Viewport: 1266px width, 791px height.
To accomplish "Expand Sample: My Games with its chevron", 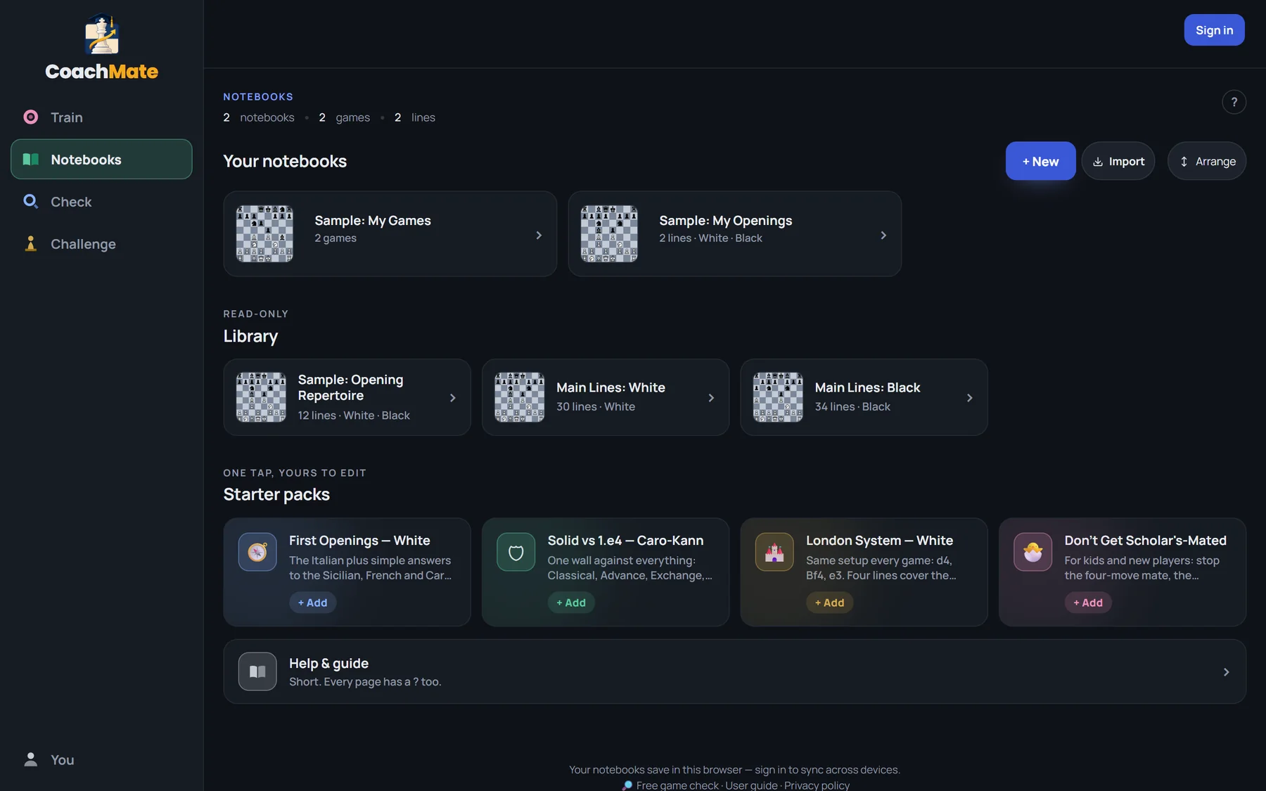I will coord(539,235).
